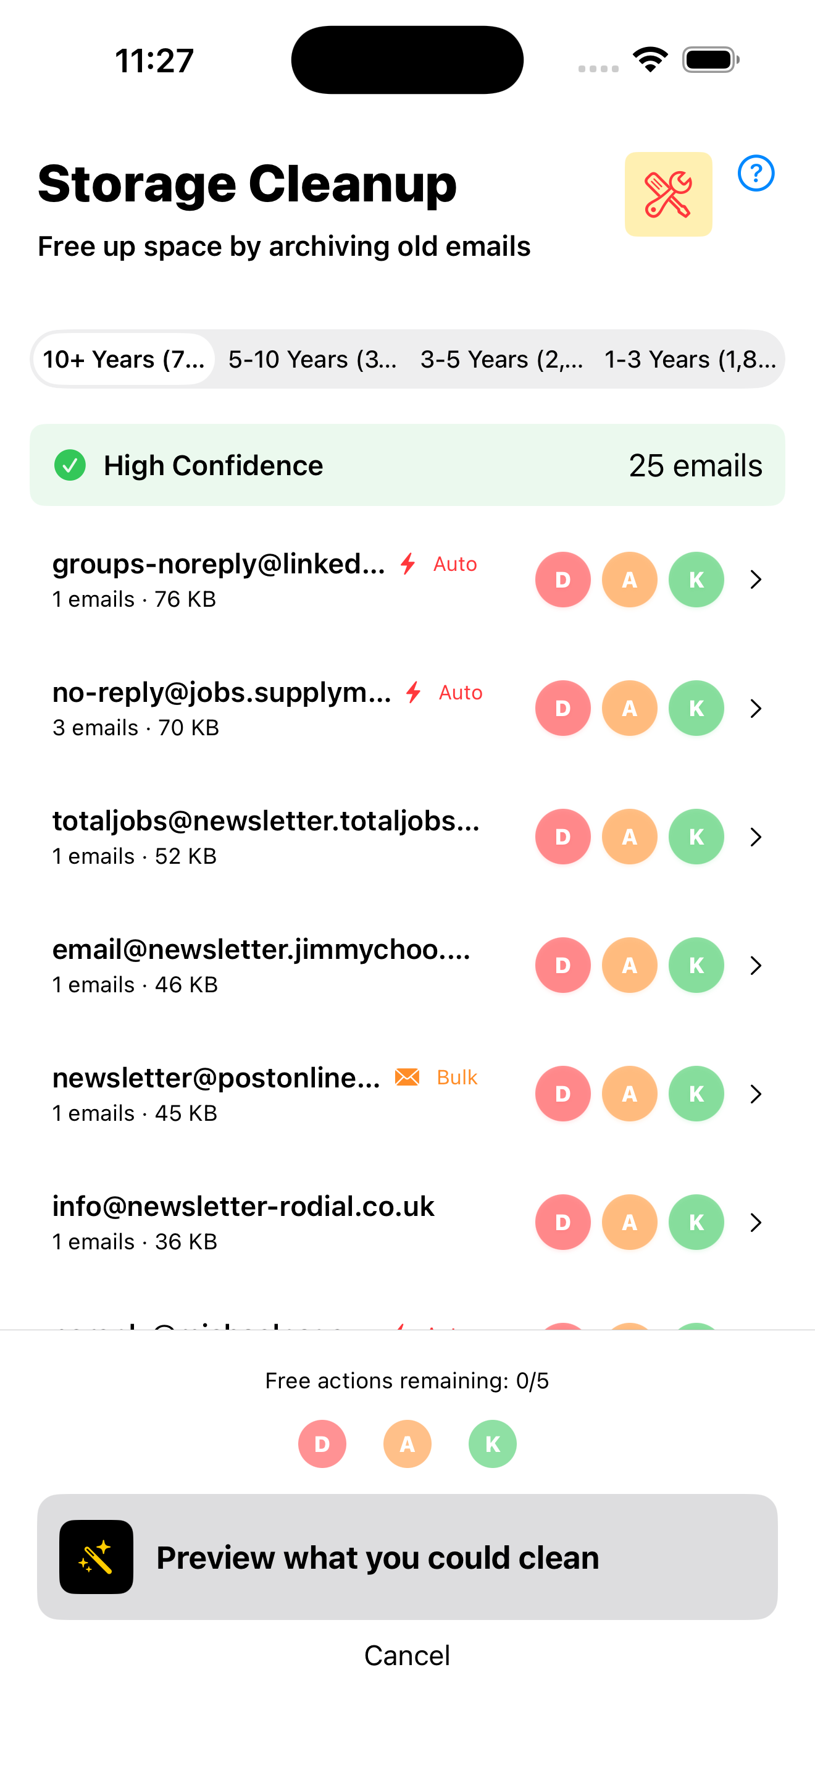Select the bottom bulk orange A action circle

(407, 1444)
